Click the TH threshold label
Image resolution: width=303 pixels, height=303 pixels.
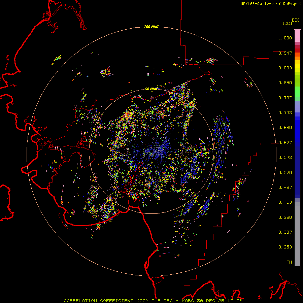[x=289, y=262]
